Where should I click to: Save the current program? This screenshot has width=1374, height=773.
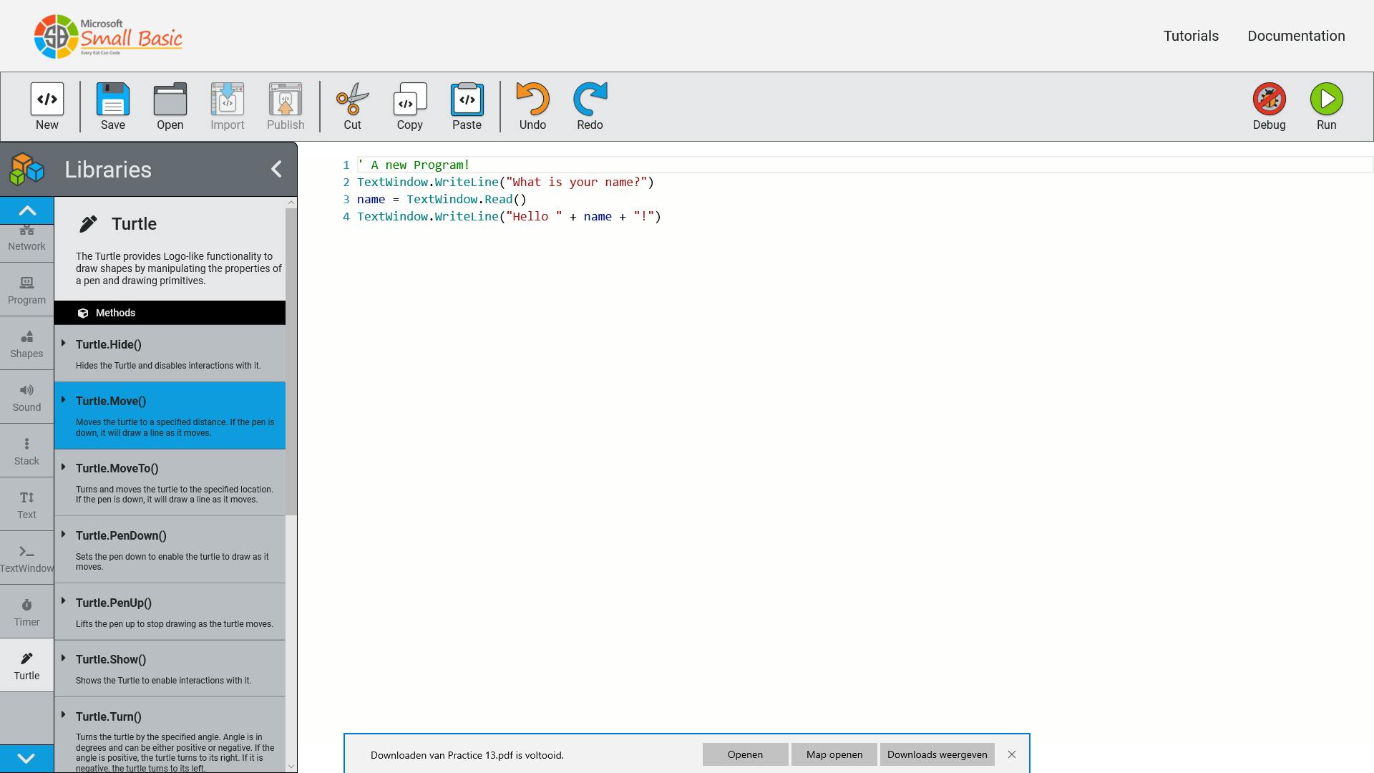112,106
